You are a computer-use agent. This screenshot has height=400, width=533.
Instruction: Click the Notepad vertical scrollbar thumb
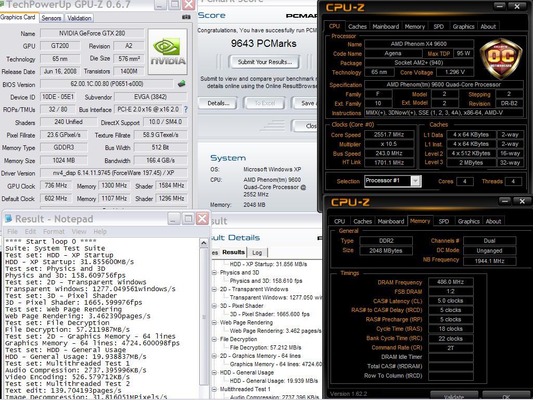click(204, 317)
